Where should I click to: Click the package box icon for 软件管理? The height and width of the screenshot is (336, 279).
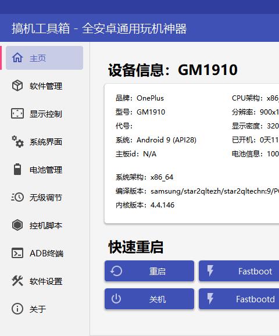(17, 85)
